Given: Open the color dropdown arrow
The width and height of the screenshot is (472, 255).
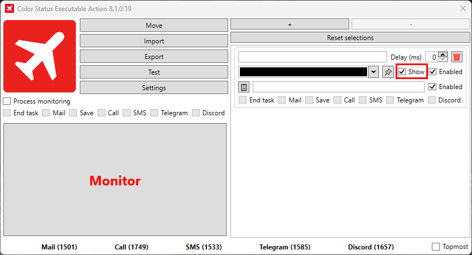Looking at the screenshot, I should [373, 72].
